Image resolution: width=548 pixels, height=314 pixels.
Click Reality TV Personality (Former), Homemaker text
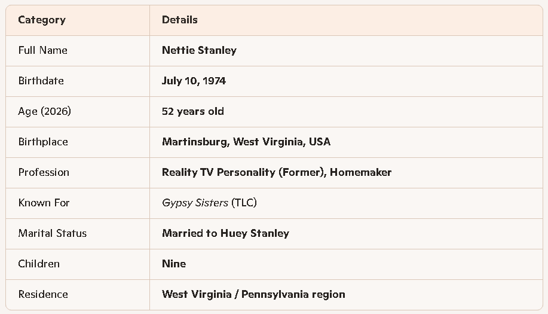276,172
